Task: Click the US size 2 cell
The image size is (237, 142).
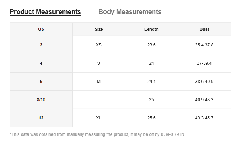Action: point(41,45)
